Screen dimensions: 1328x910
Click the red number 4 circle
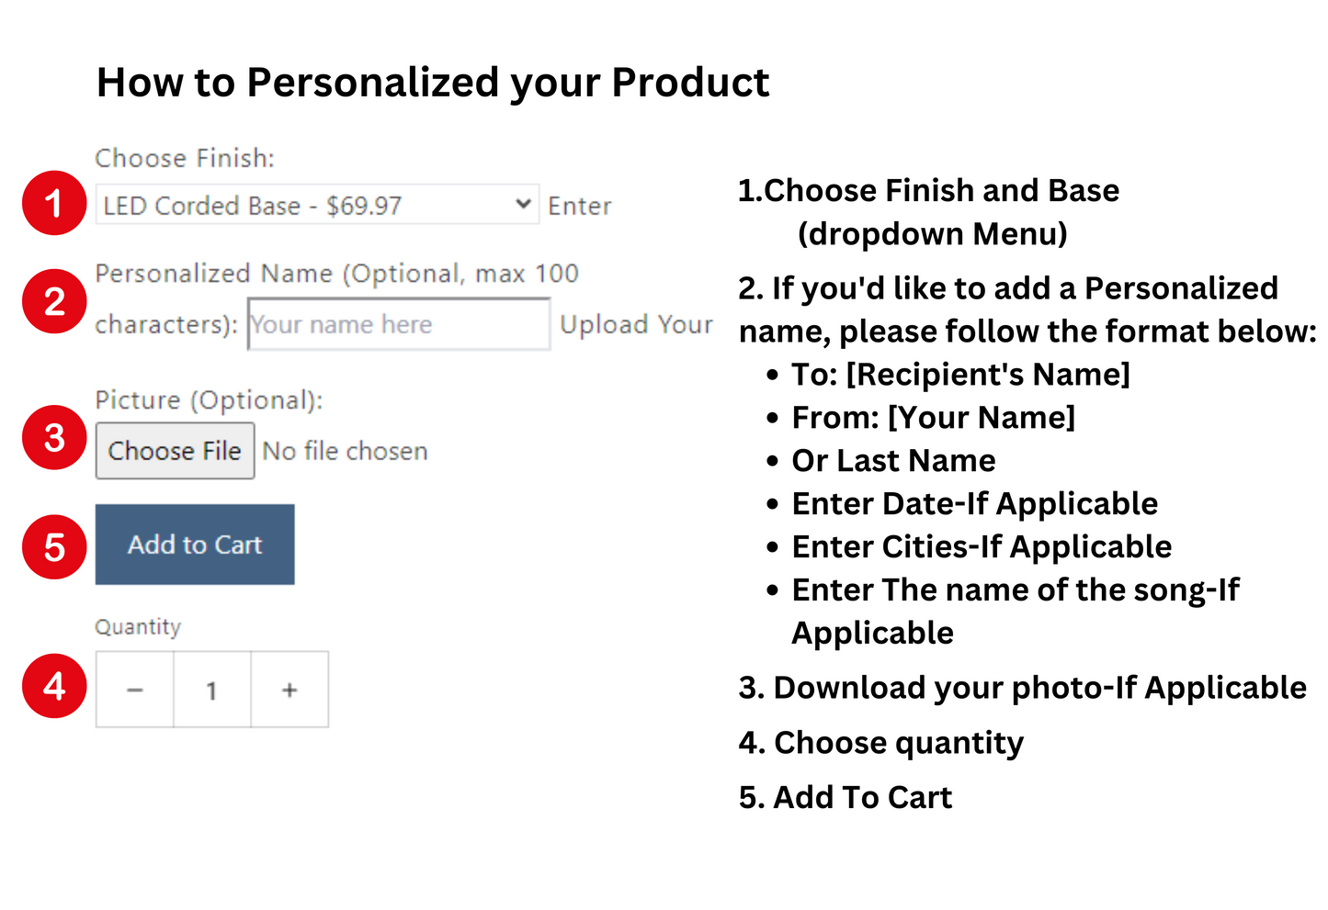(x=54, y=685)
